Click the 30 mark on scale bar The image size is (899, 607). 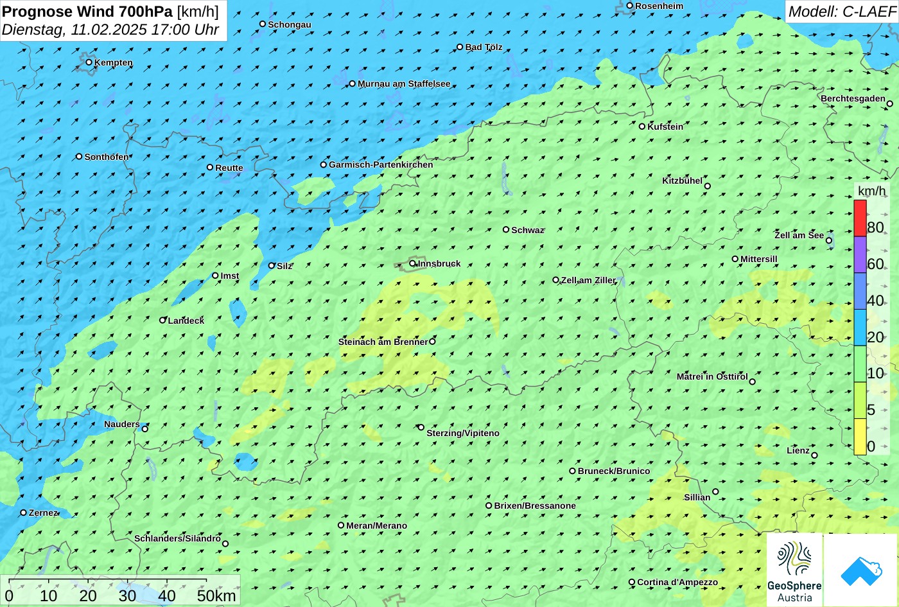tap(127, 595)
